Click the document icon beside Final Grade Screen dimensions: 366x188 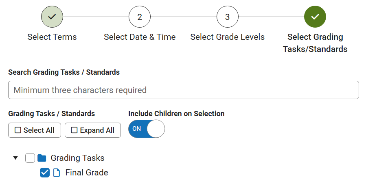[x=57, y=173]
